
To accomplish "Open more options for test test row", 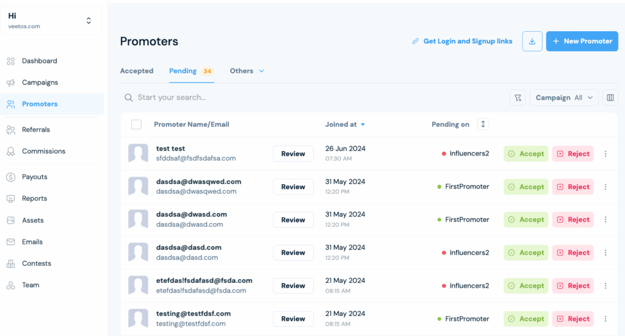I will click(x=605, y=154).
